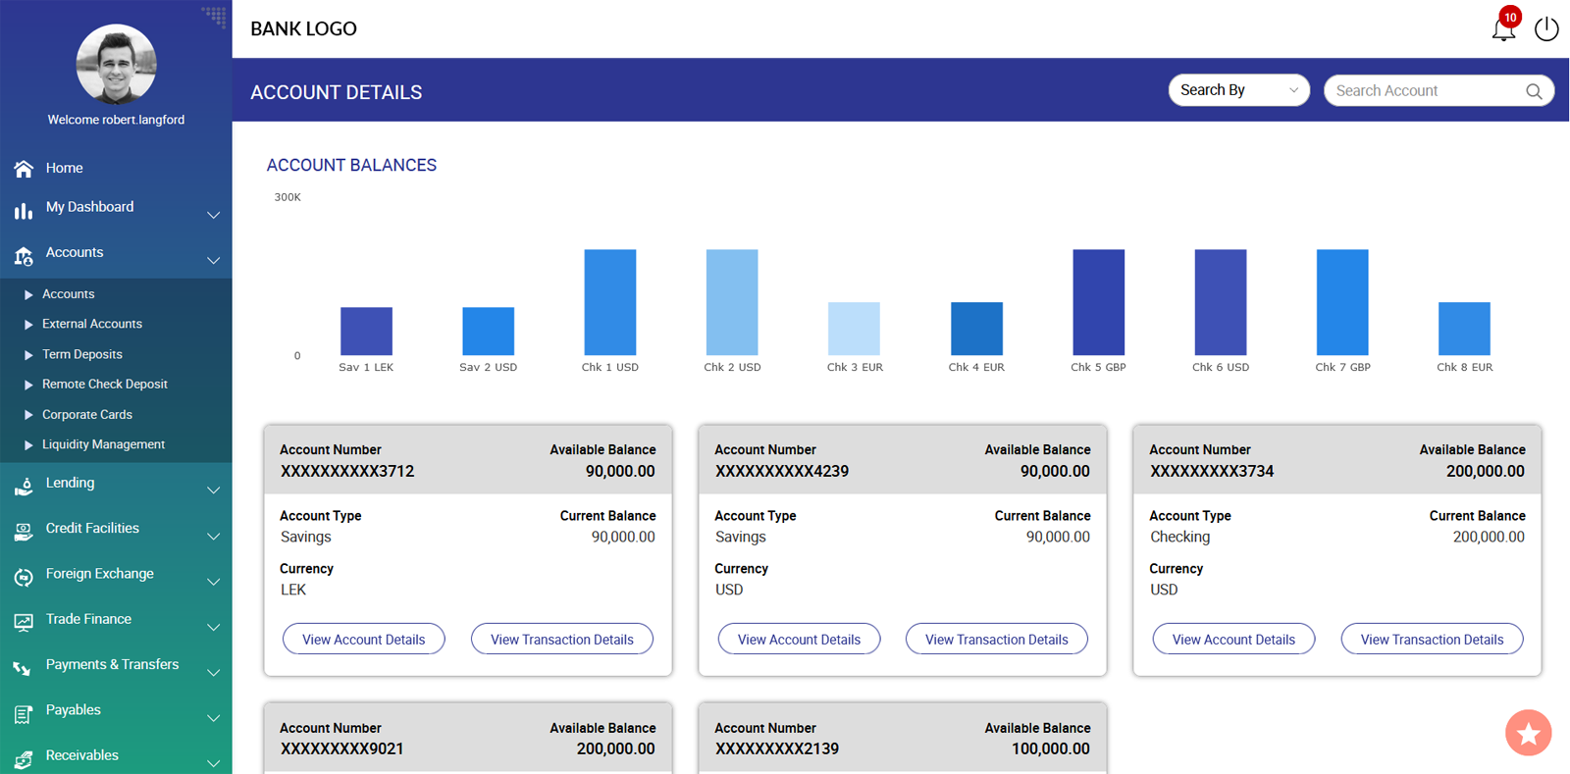Click the Credit Facilities icon
The image size is (1570, 774).
tap(24, 532)
